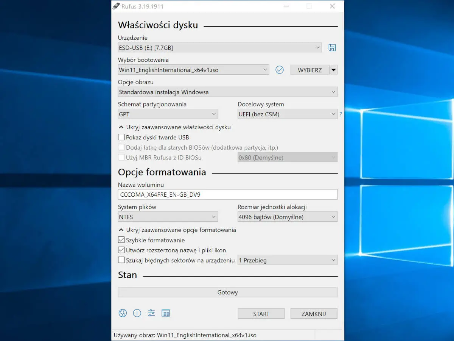454x341 pixels.
Task: Open the language selection globe icon
Action: click(x=122, y=313)
